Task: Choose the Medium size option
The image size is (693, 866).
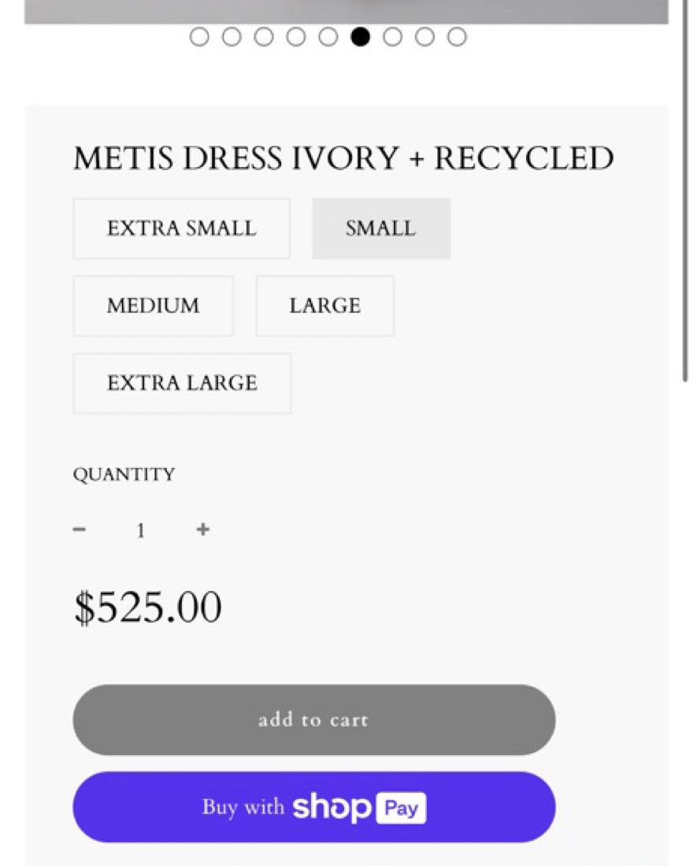Action: tap(153, 306)
